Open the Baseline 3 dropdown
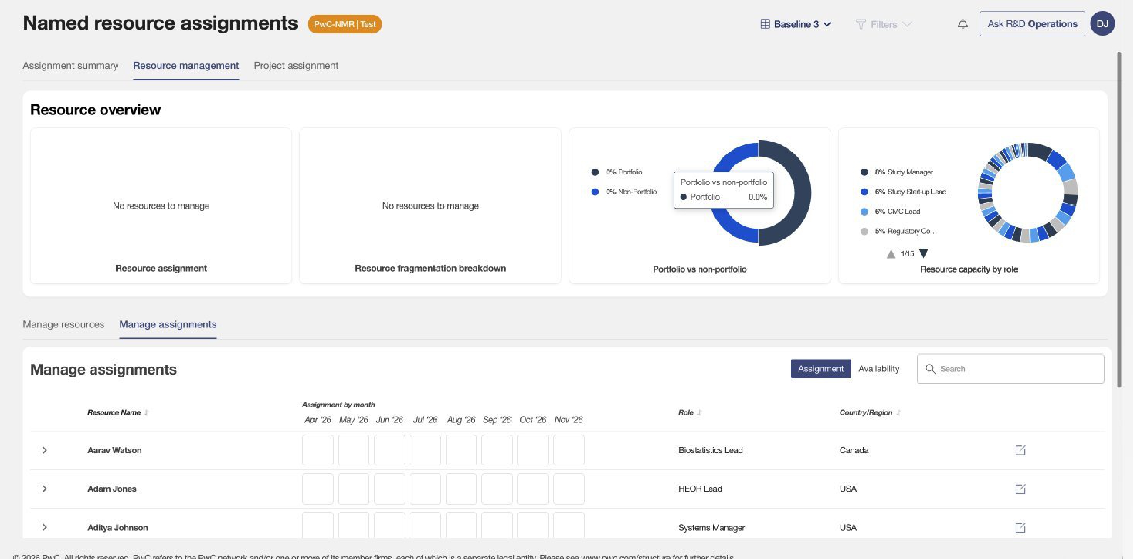 796,24
